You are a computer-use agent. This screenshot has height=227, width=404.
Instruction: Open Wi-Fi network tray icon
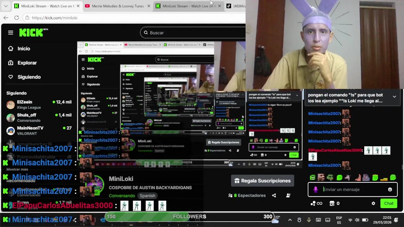tap(350, 220)
